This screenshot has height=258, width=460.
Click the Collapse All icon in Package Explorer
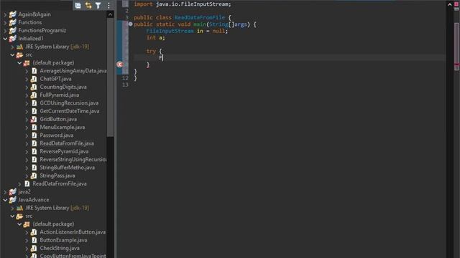pos(78,5)
